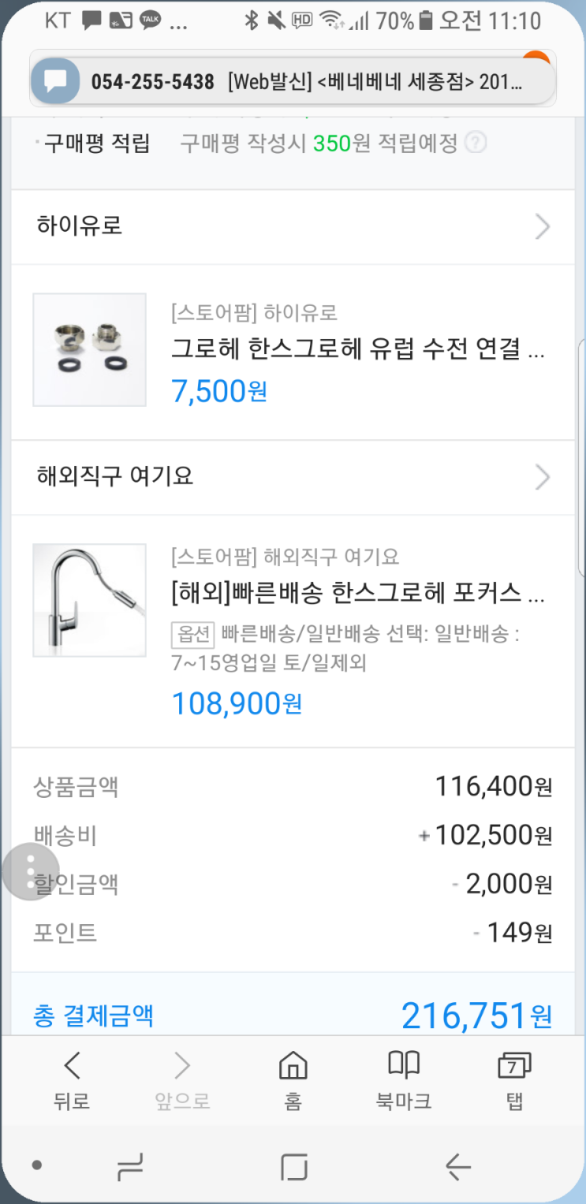Expand the 하이유로 seller row chevron
This screenshot has width=586, height=1204.
pos(543,227)
